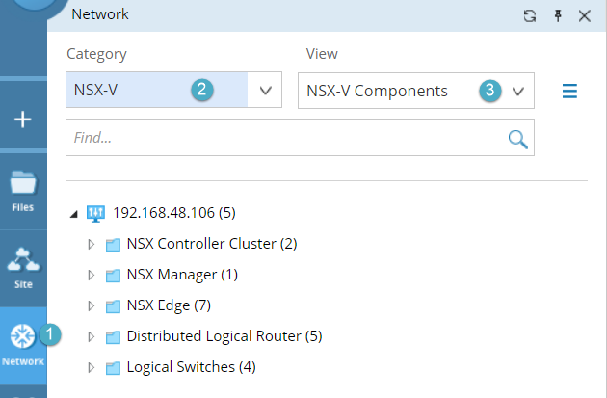Screen dimensions: 607x398
Task: Click the Find search input field
Action: (284, 138)
